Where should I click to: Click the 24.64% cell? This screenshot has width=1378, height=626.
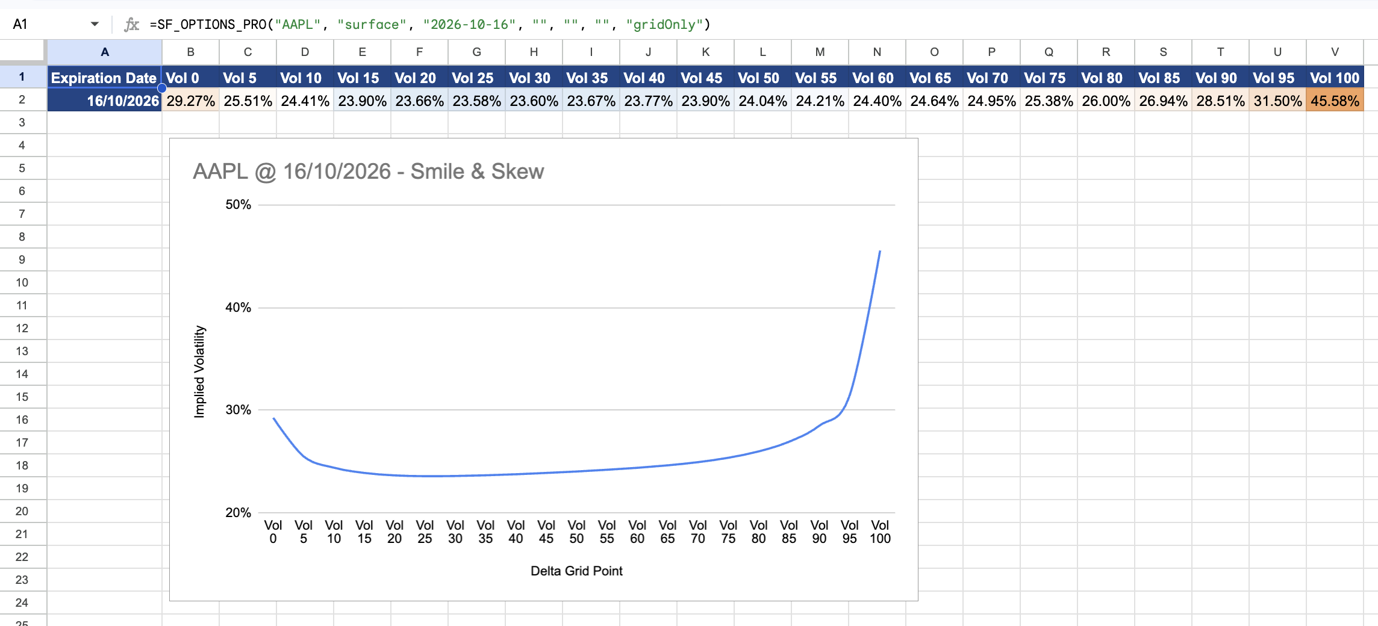pos(934,100)
